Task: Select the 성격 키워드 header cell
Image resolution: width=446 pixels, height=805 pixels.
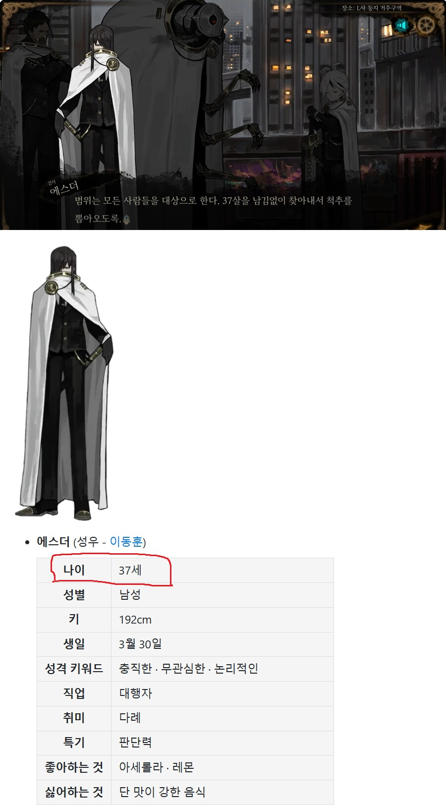Action: coord(74,669)
